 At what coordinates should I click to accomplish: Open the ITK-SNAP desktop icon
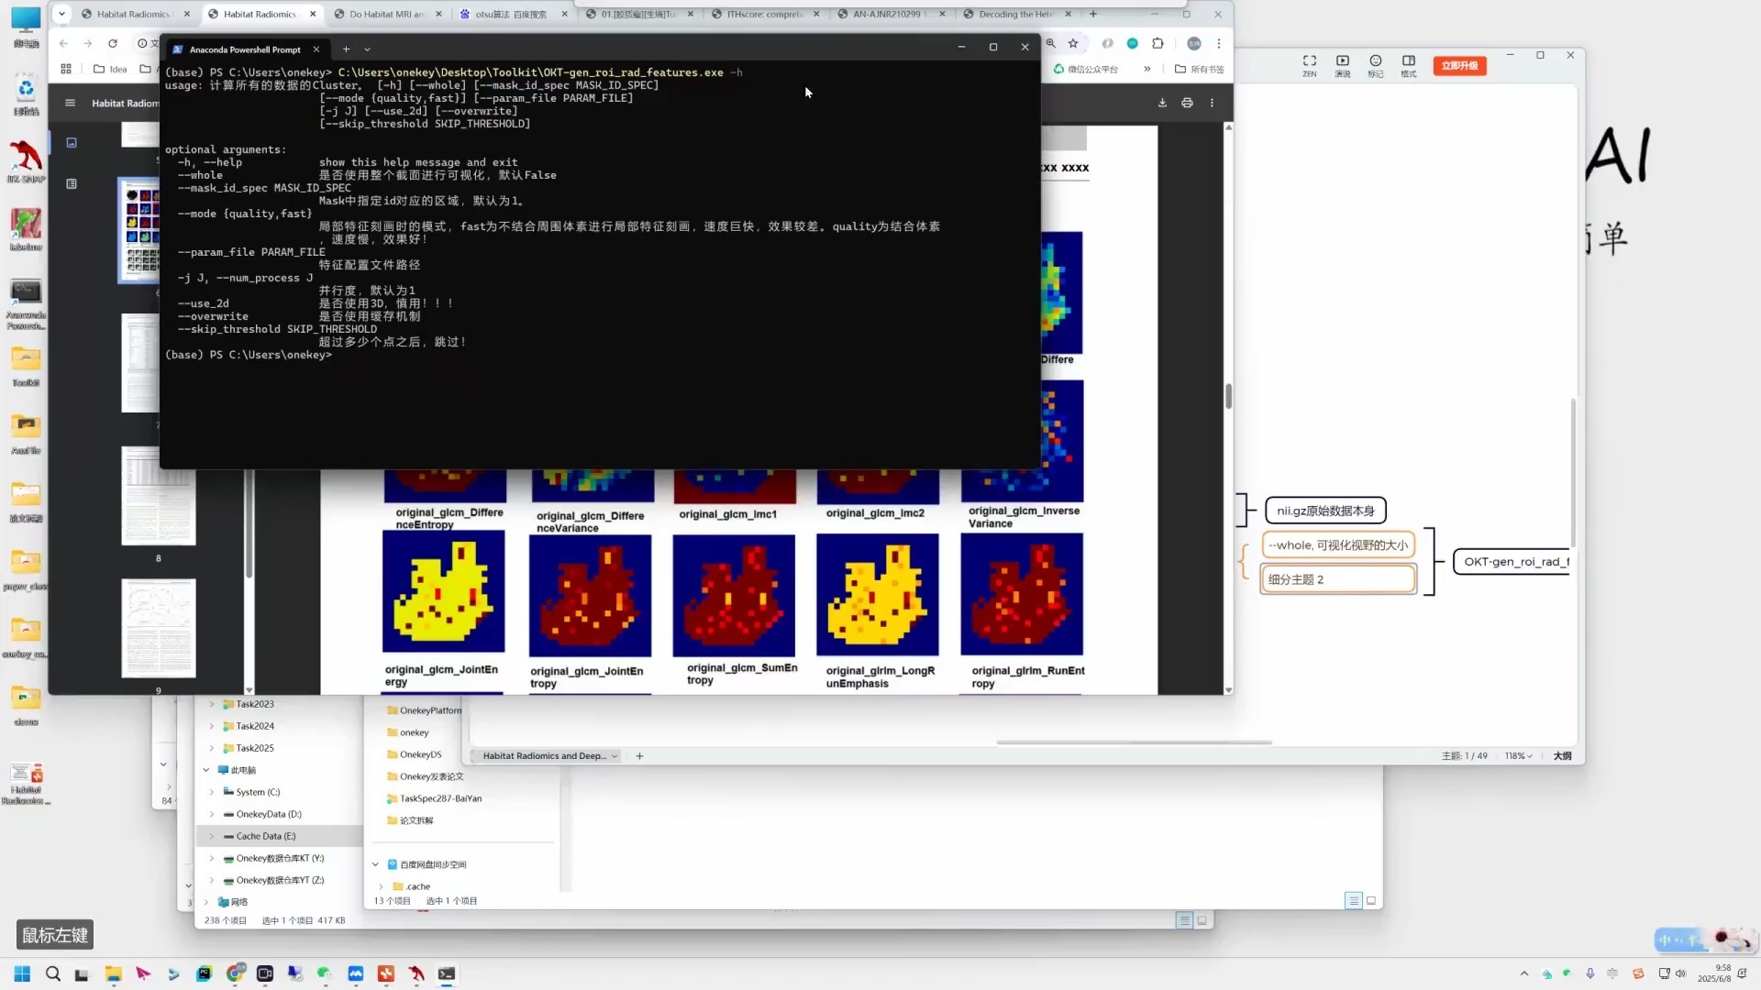pyautogui.click(x=26, y=163)
